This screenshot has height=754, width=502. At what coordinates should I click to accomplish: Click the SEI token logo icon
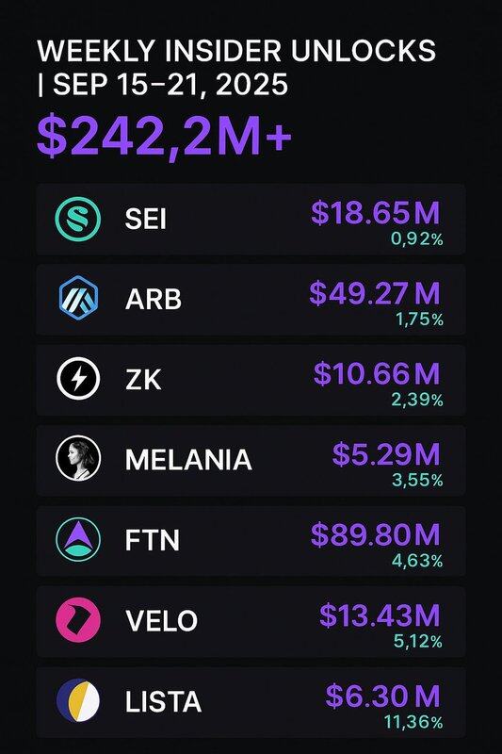(78, 219)
